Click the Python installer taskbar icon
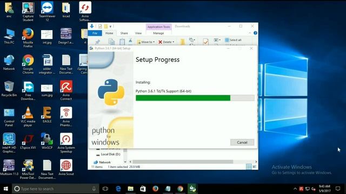Screen dimensions: 346x194 click(192, 189)
